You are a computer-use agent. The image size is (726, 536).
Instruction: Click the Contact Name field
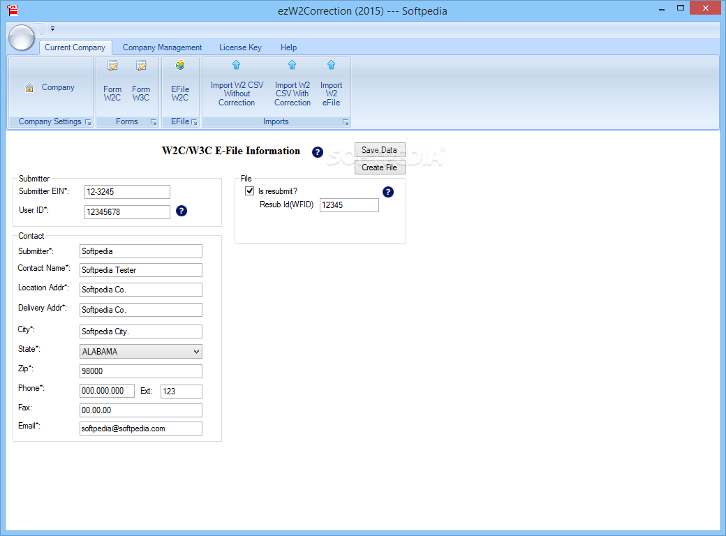point(141,270)
